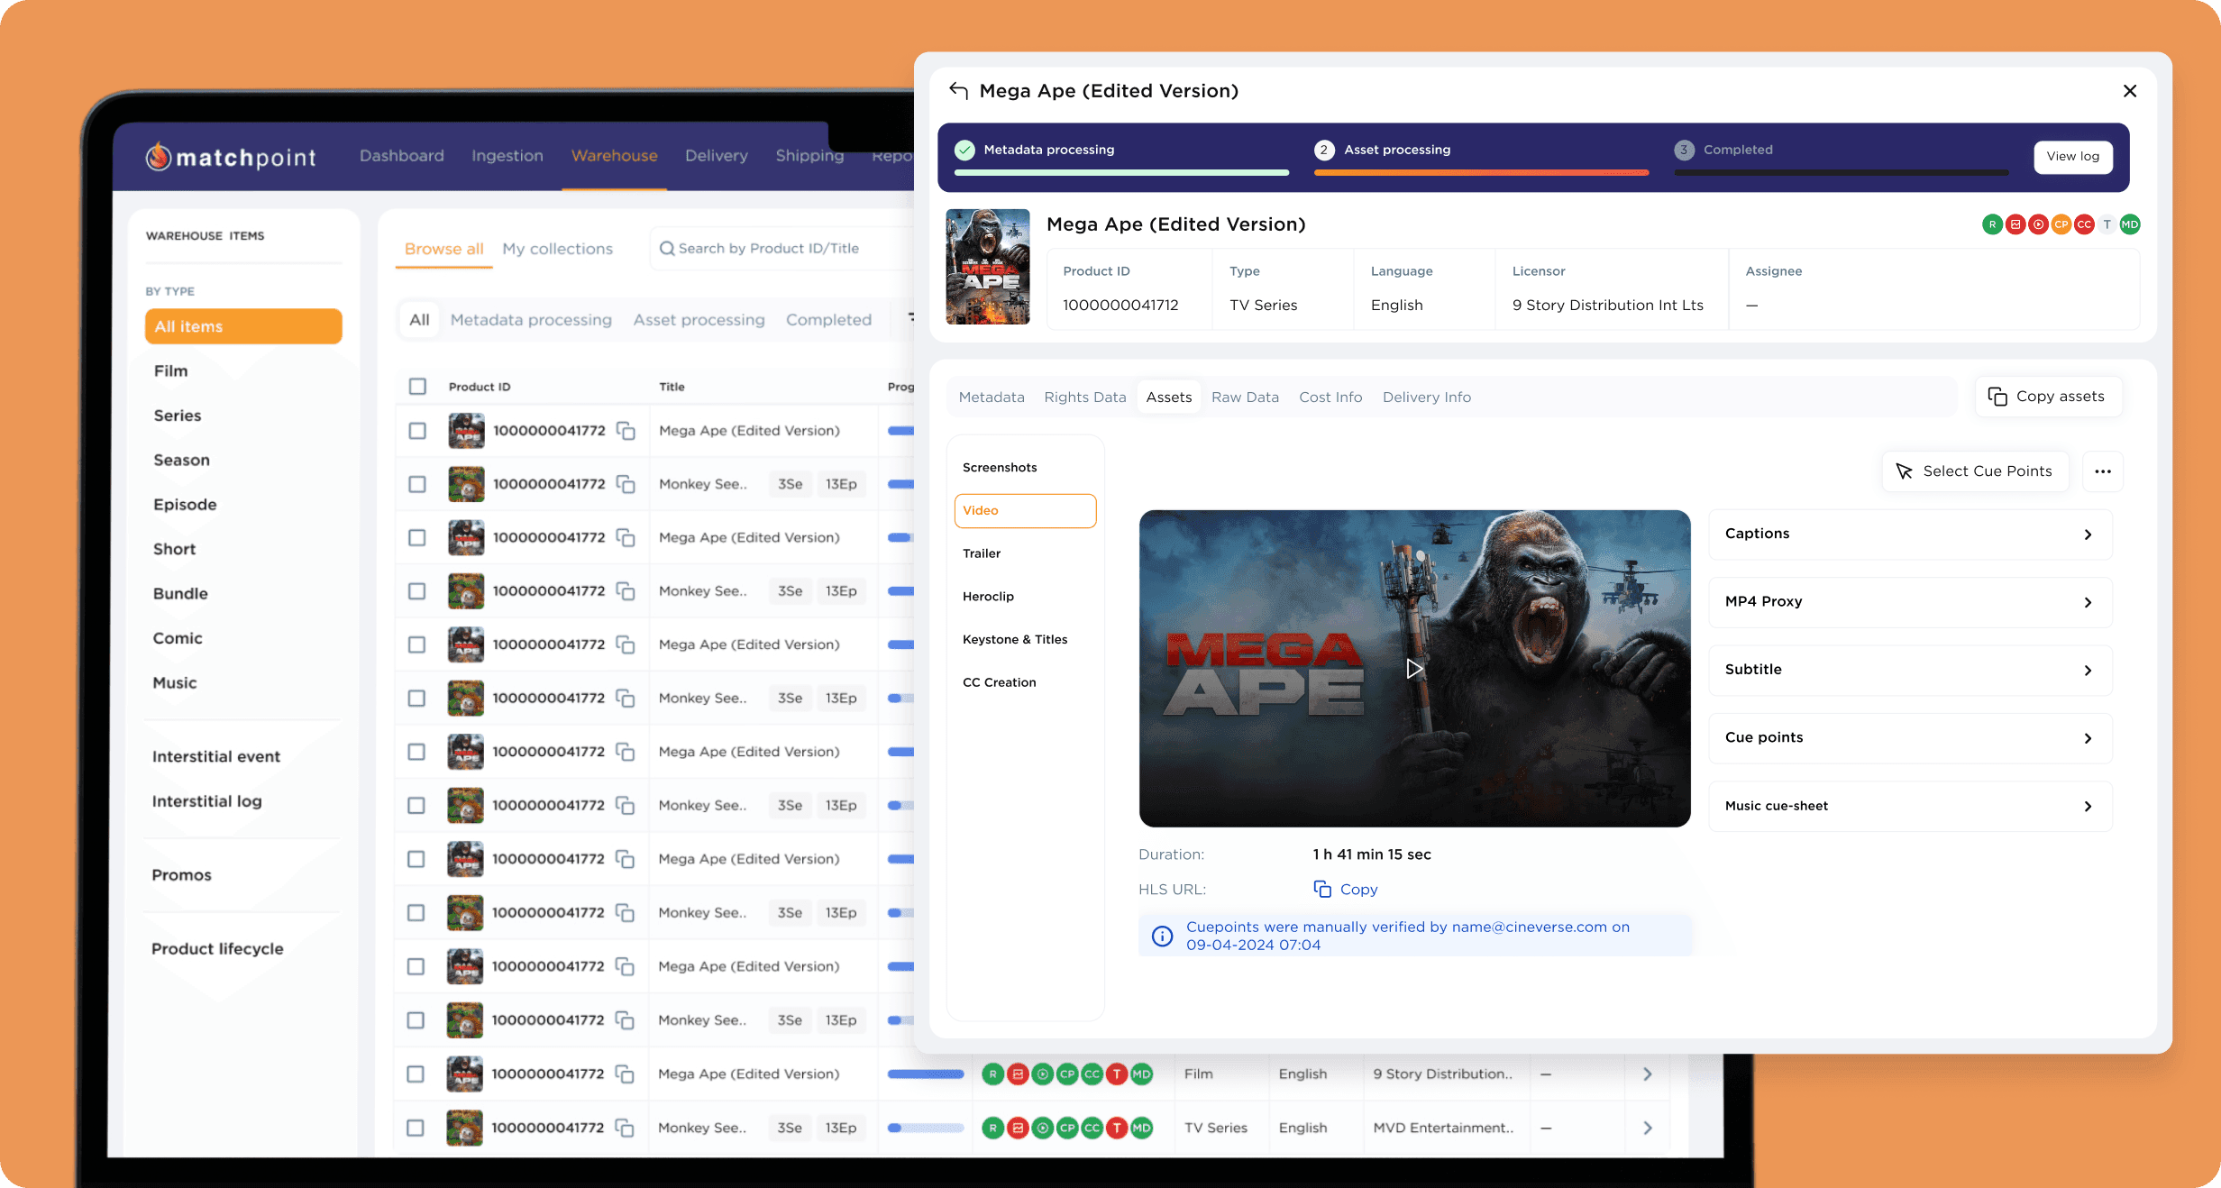Screen dimensions: 2221x1188
Task: Switch to the Delivery Info tab
Action: click(x=1427, y=397)
